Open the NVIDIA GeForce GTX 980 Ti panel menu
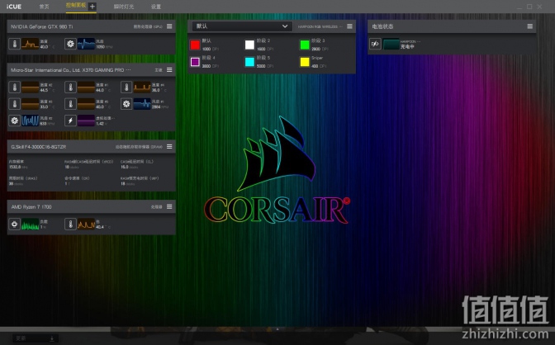 [x=169, y=26]
